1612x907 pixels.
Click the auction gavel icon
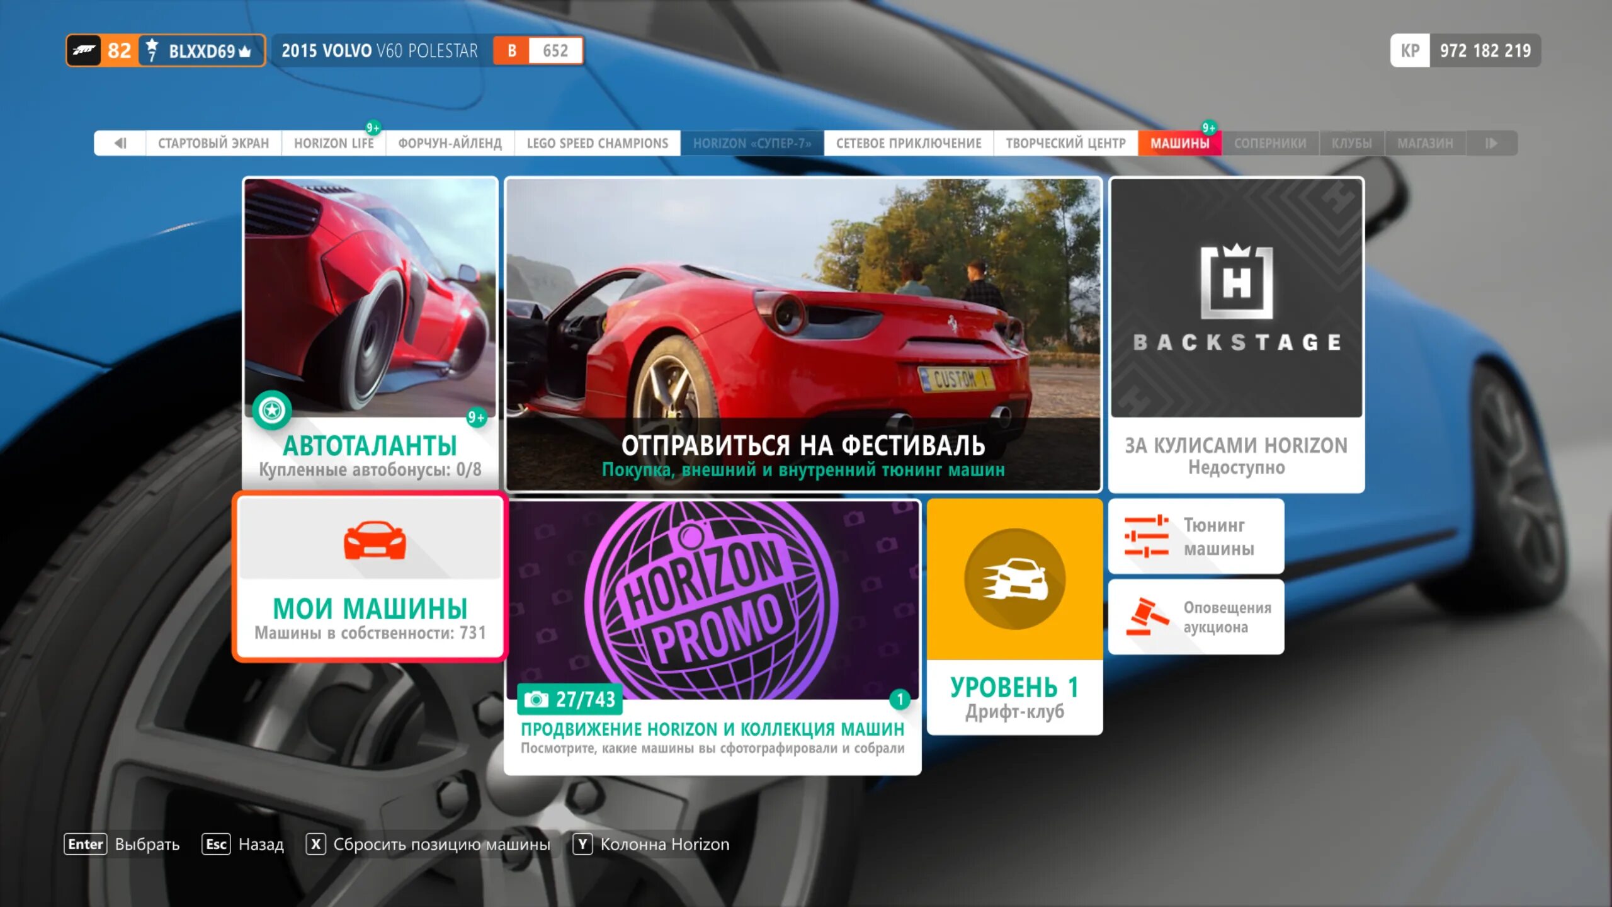tap(1147, 617)
